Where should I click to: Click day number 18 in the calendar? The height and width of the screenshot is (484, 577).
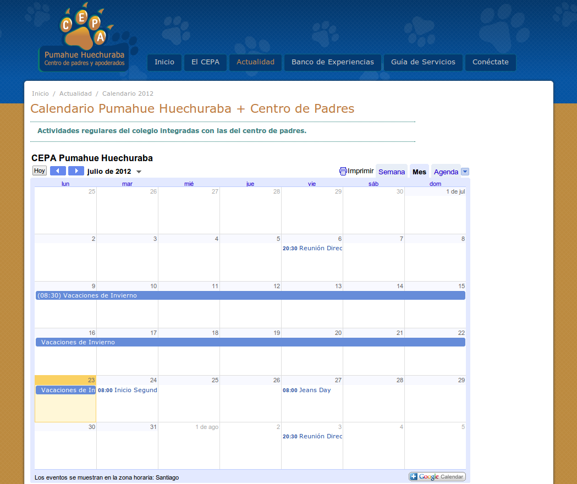click(x=215, y=333)
